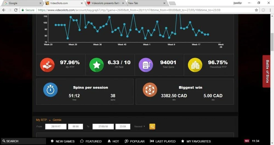Click the jennifer profile button

[x=238, y=3]
